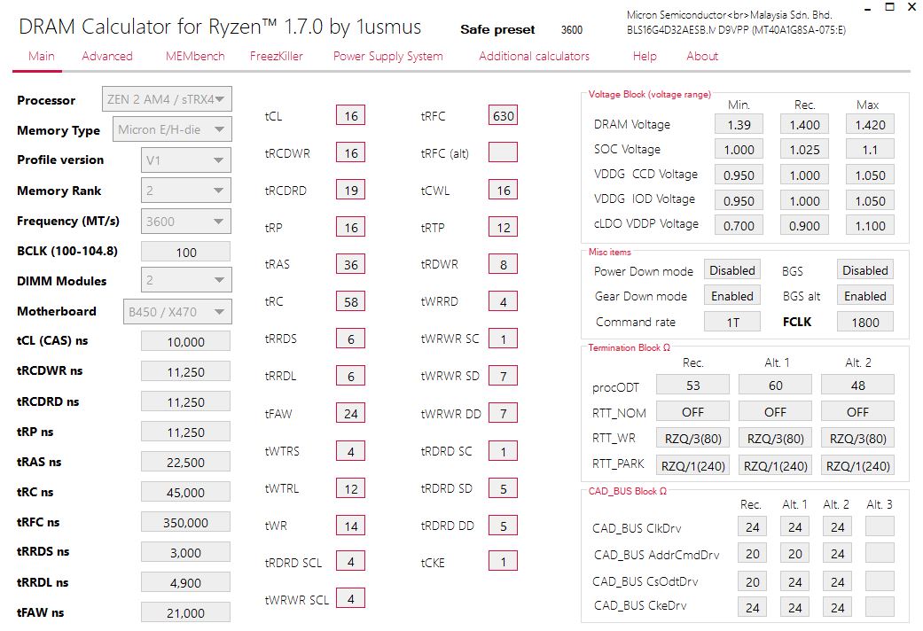Screen dimensions: 923x631
Task: Click CAD_BUS CkeDrv Alt. 3 empty box
Action: (880, 607)
